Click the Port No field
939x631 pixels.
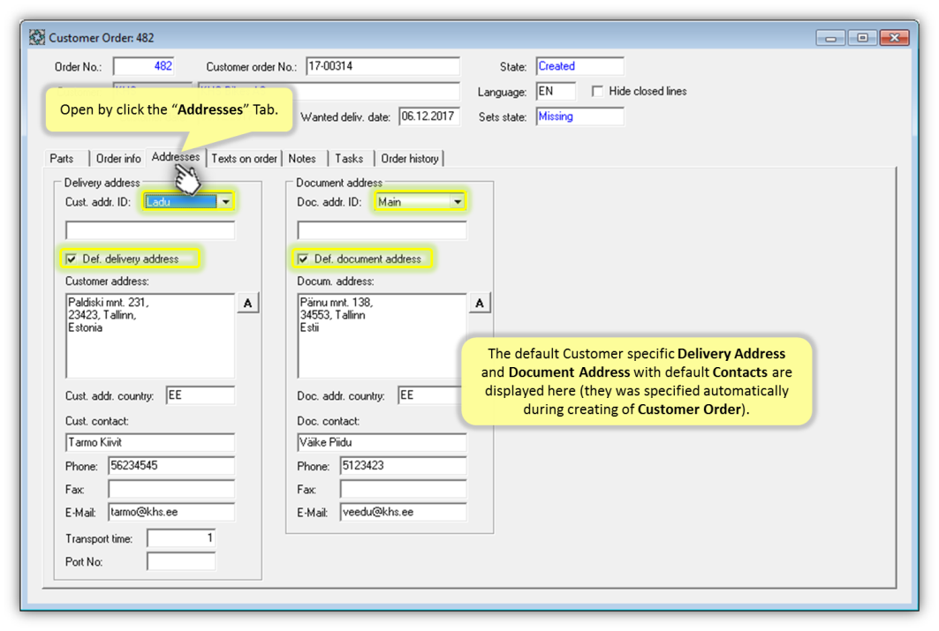[x=181, y=561]
